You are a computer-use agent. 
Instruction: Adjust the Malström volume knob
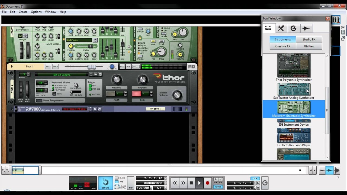(180, 54)
